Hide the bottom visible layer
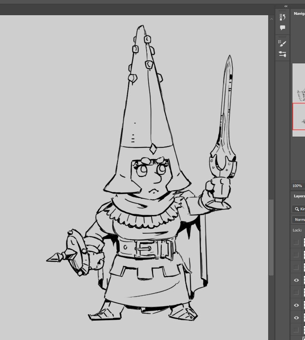The width and height of the screenshot is (305, 340). pos(297,318)
